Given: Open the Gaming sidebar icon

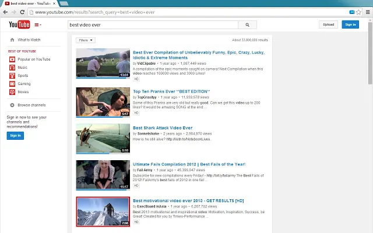Looking at the screenshot, I should [x=12, y=84].
